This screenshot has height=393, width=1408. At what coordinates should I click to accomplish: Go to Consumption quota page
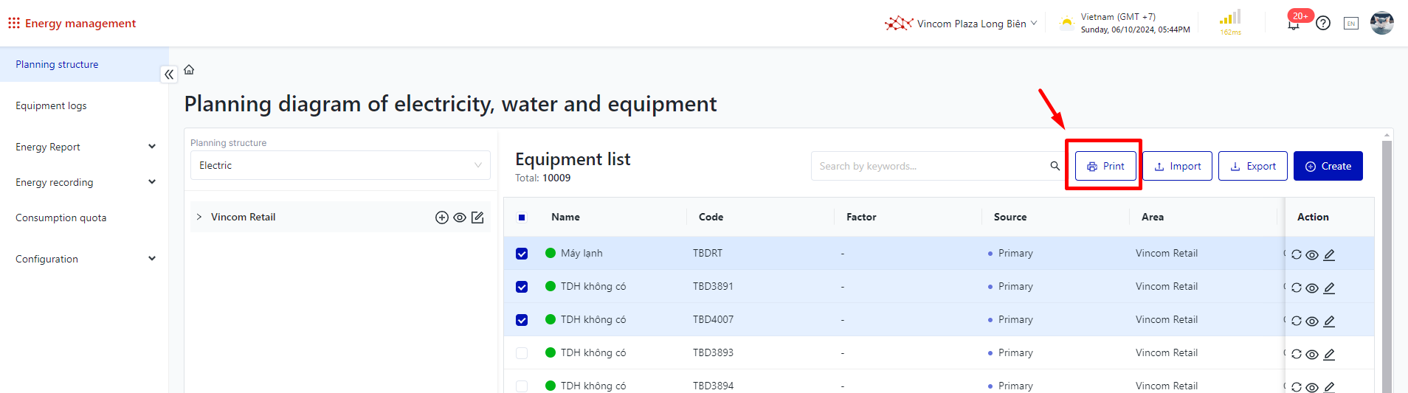pos(61,218)
